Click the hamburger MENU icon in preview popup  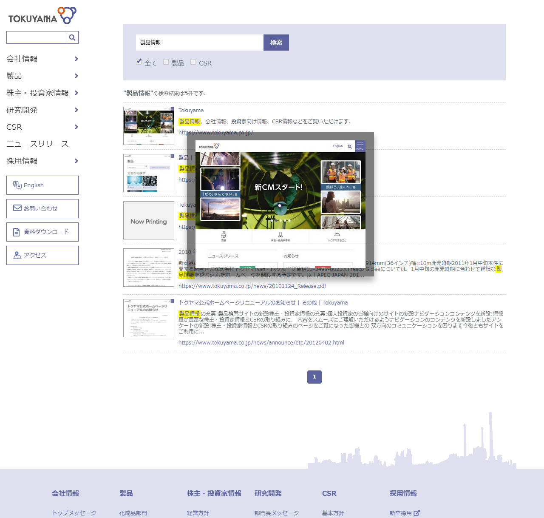(360, 146)
